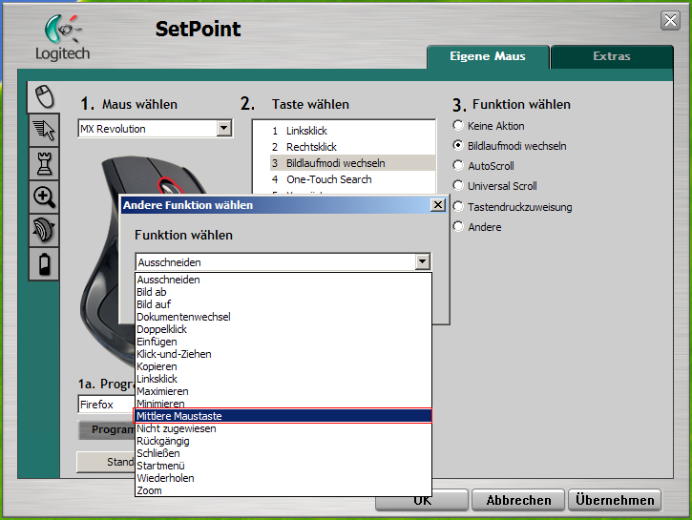Open the MX Revolution mouse dropdown arrow
This screenshot has height=520, width=692.
tap(224, 129)
